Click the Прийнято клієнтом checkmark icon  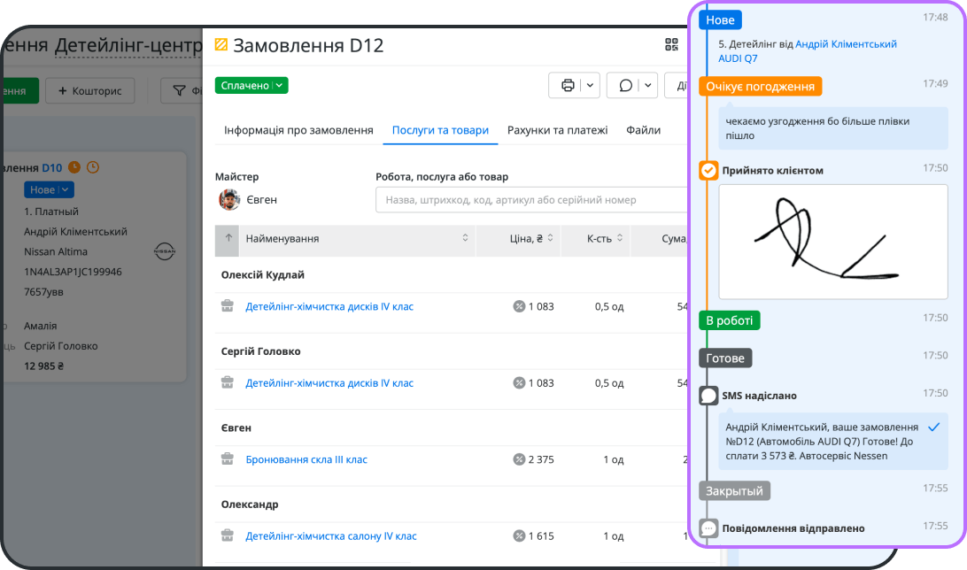coord(708,170)
